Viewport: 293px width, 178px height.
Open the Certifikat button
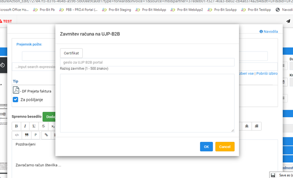click(x=71, y=53)
